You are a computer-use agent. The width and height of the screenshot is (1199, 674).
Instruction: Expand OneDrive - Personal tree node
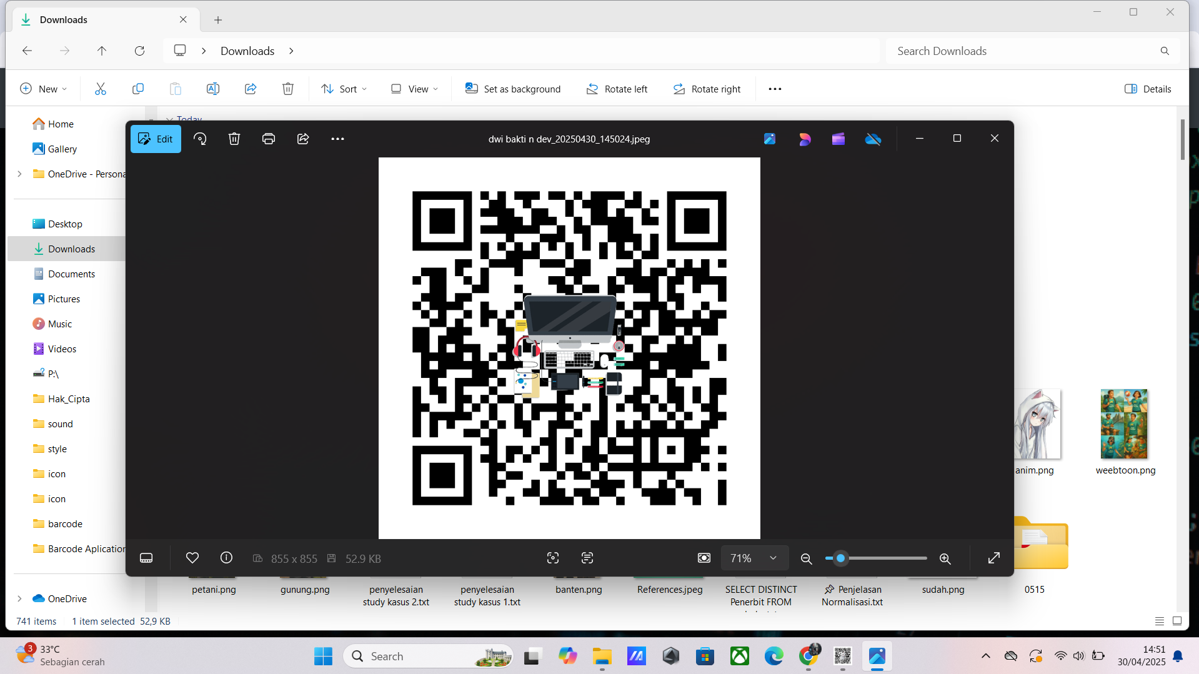[x=19, y=174]
